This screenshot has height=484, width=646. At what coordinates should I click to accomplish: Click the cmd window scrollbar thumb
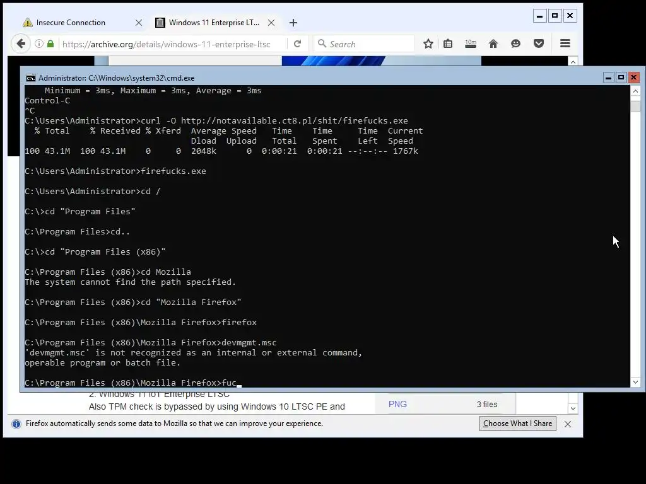(635, 106)
